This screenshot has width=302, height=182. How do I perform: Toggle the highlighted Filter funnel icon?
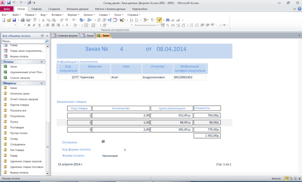159,20
